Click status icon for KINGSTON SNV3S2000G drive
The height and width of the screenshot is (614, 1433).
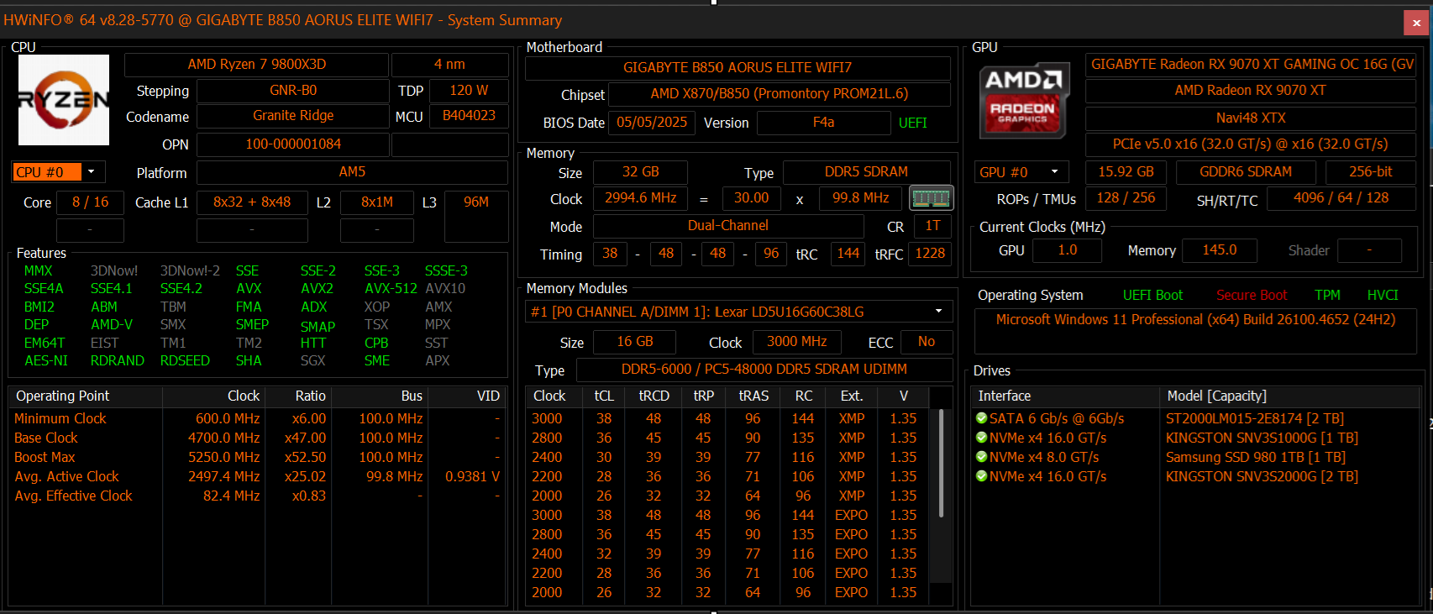(981, 476)
